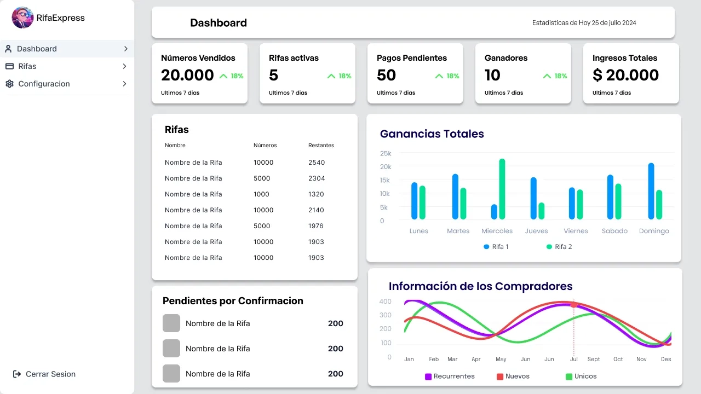Click the Cerrar Sesion button

coord(50,374)
